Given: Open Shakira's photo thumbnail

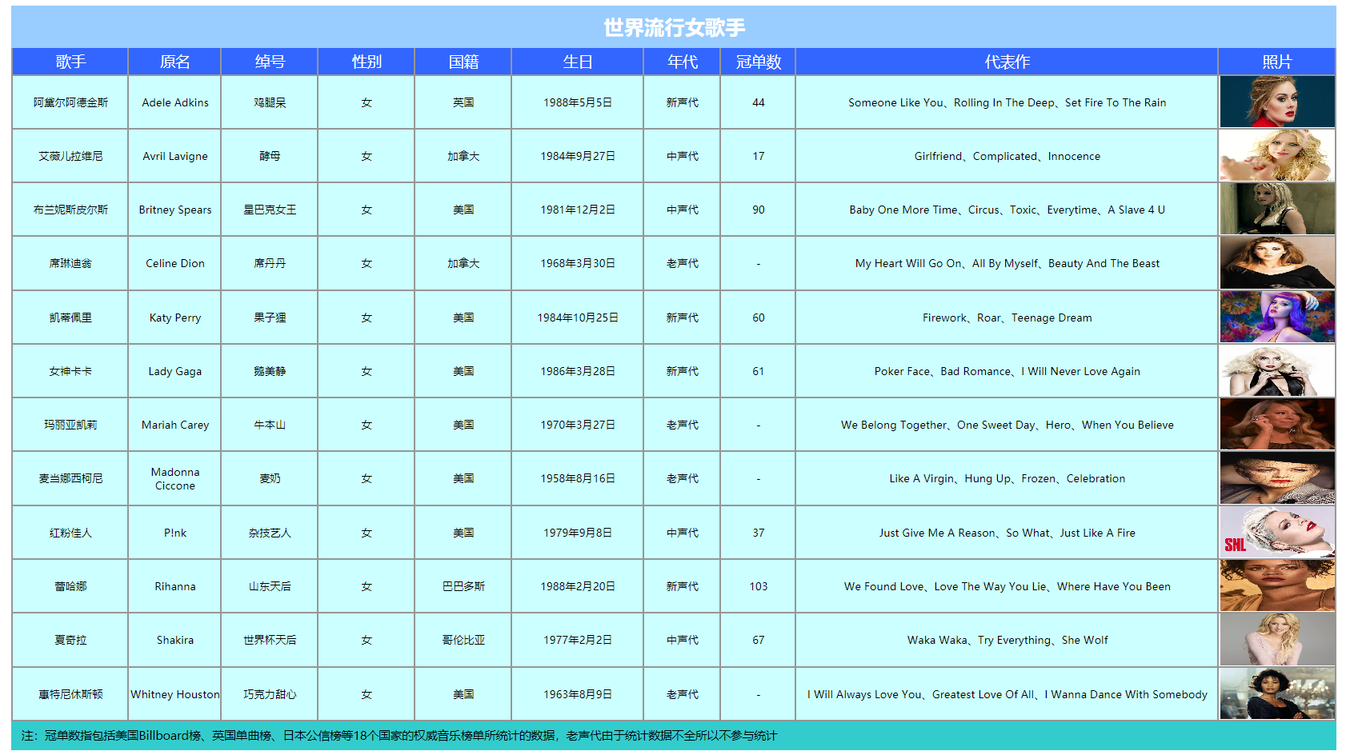Looking at the screenshot, I should click(1277, 639).
